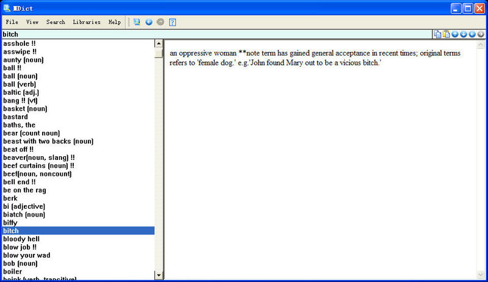Click the blue up arrow icon
Image resolution: width=488 pixels, height=282 pixels.
click(x=455, y=34)
